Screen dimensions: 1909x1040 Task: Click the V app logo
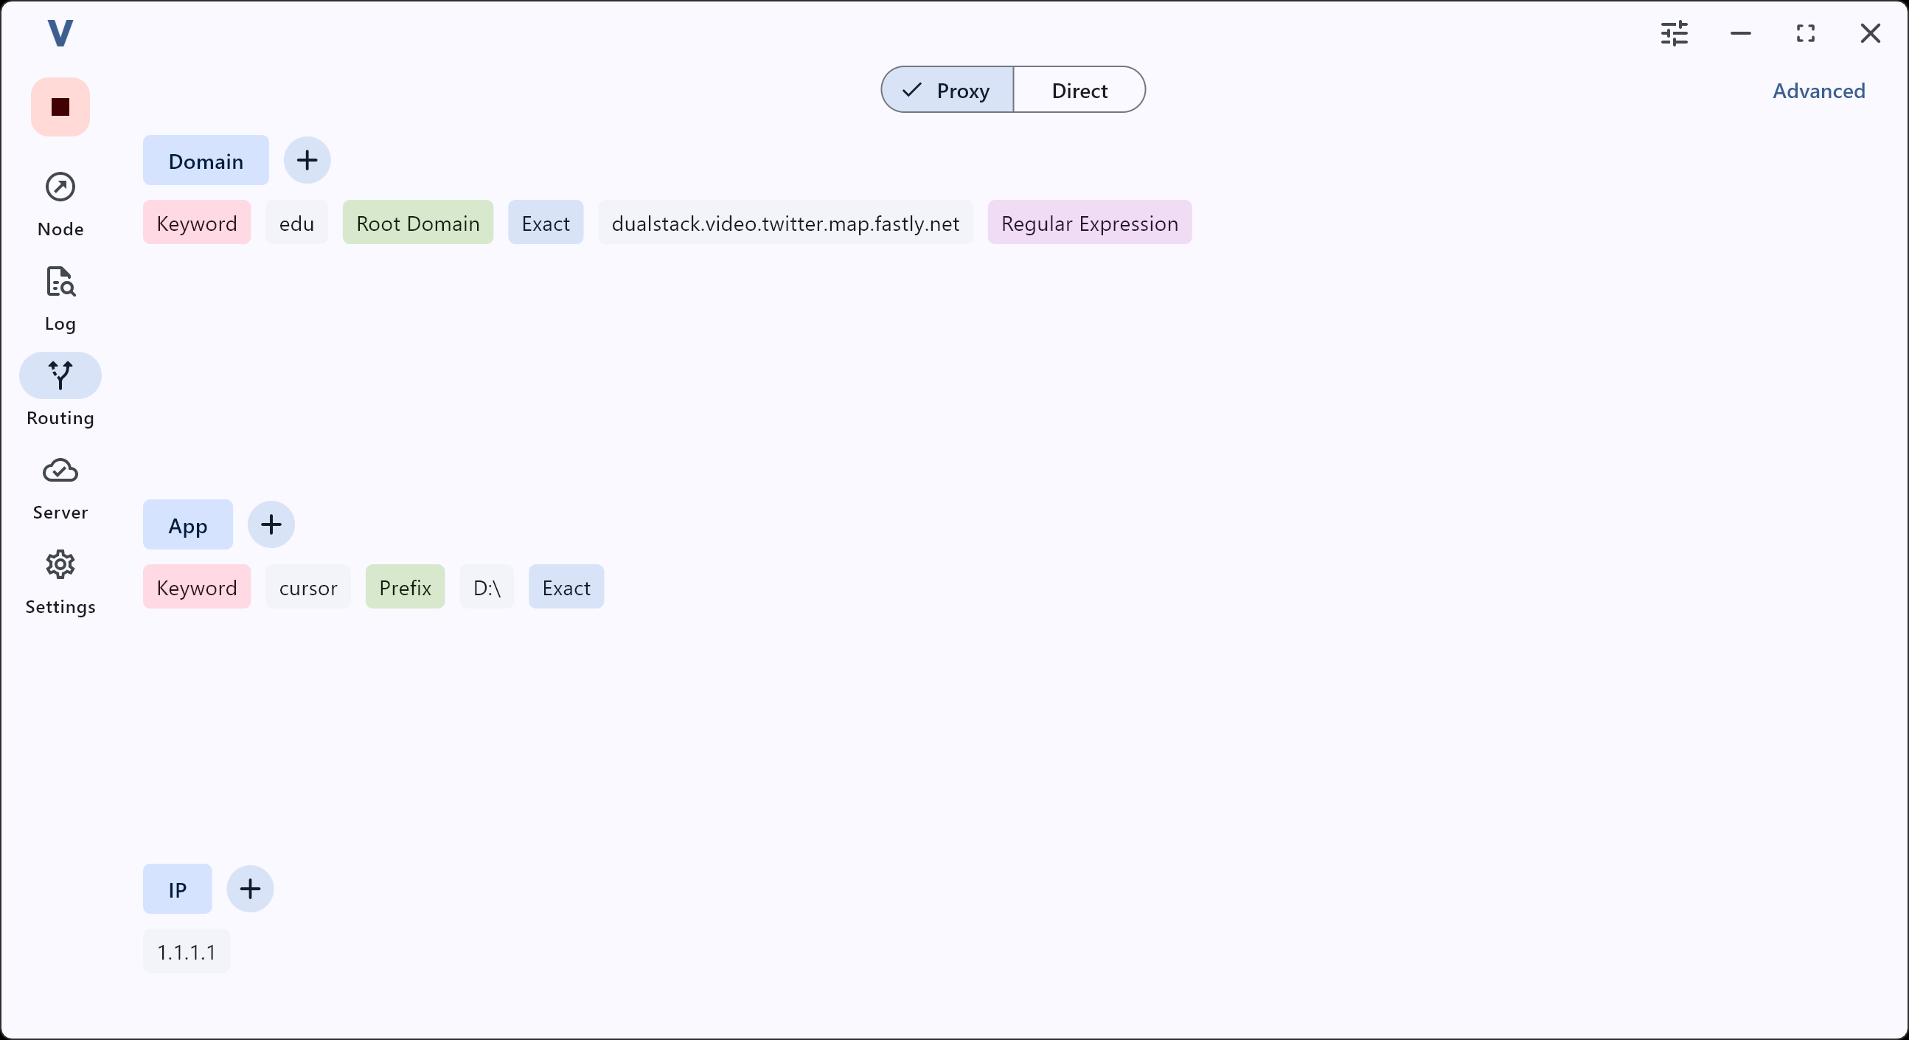[60, 33]
